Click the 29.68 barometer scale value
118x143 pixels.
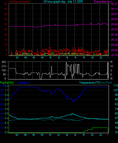[114, 24]
